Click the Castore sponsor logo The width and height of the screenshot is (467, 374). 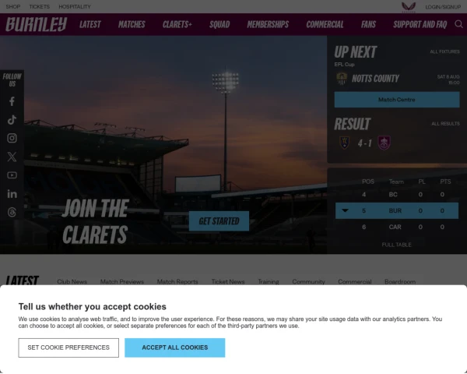click(409, 7)
